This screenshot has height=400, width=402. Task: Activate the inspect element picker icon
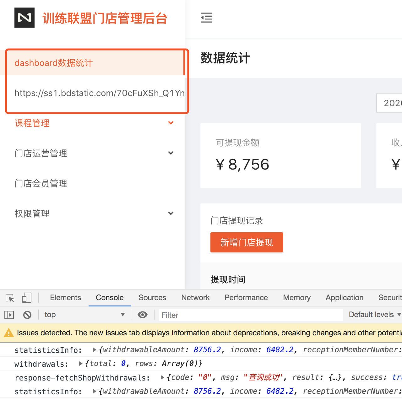(x=10, y=298)
